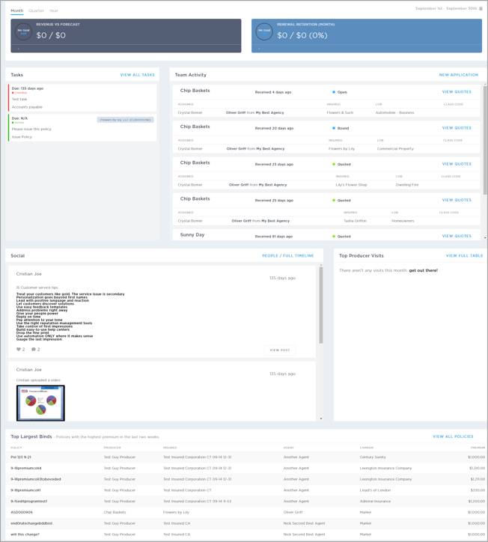View quotes for the Sunny Day application

tap(457, 236)
